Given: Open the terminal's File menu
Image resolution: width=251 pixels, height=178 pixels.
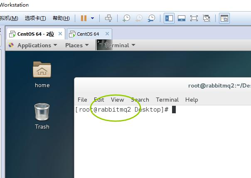Looking at the screenshot, I should tap(82, 100).
